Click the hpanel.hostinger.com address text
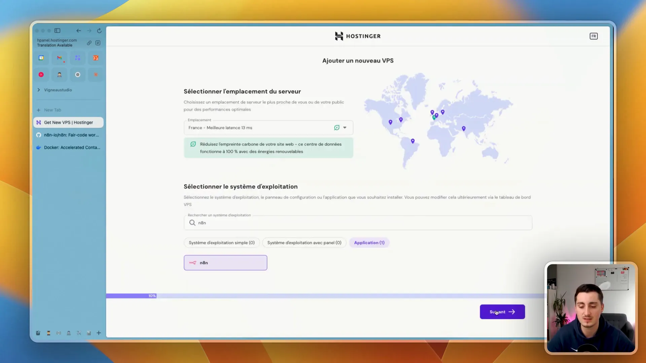The width and height of the screenshot is (646, 363). pyautogui.click(x=57, y=40)
